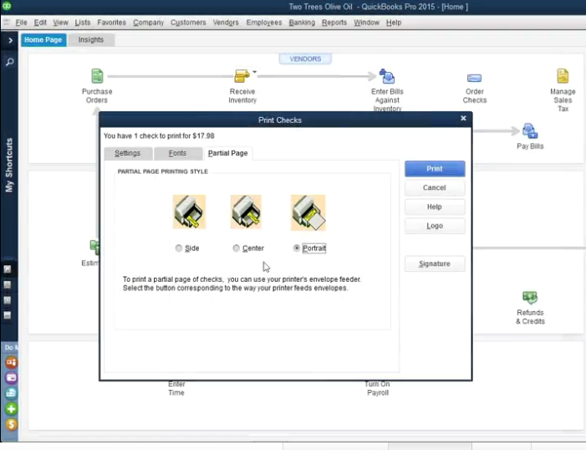
Task: Click the Signature button
Action: [x=435, y=263]
